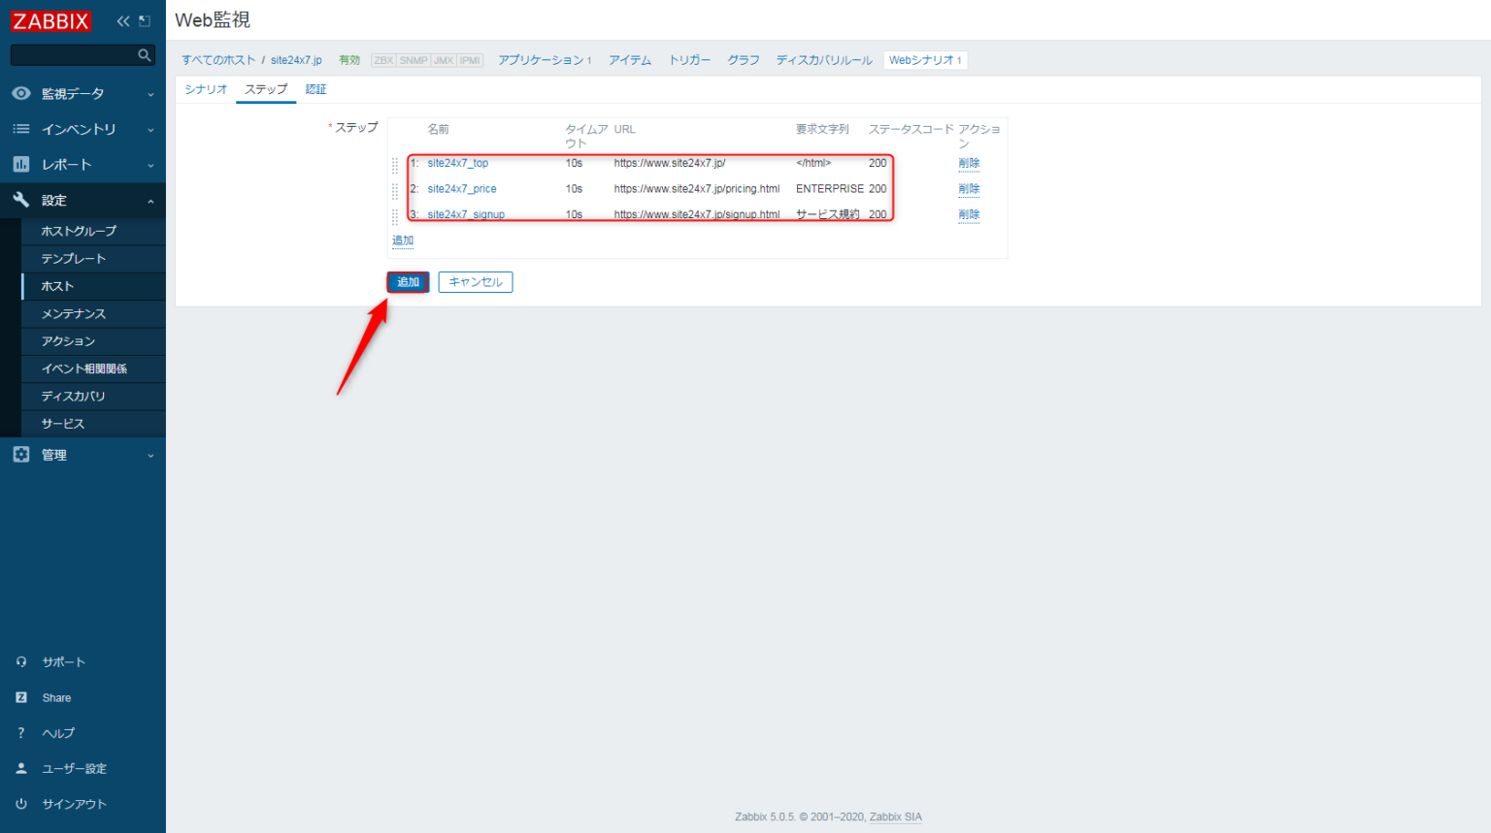
Task: Click the power icon beside サインアウト
Action: (21, 803)
